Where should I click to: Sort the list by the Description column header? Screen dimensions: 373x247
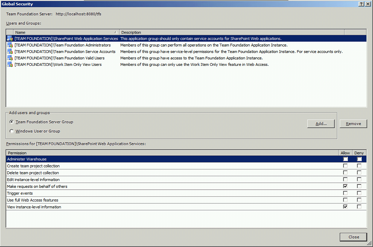232,32
